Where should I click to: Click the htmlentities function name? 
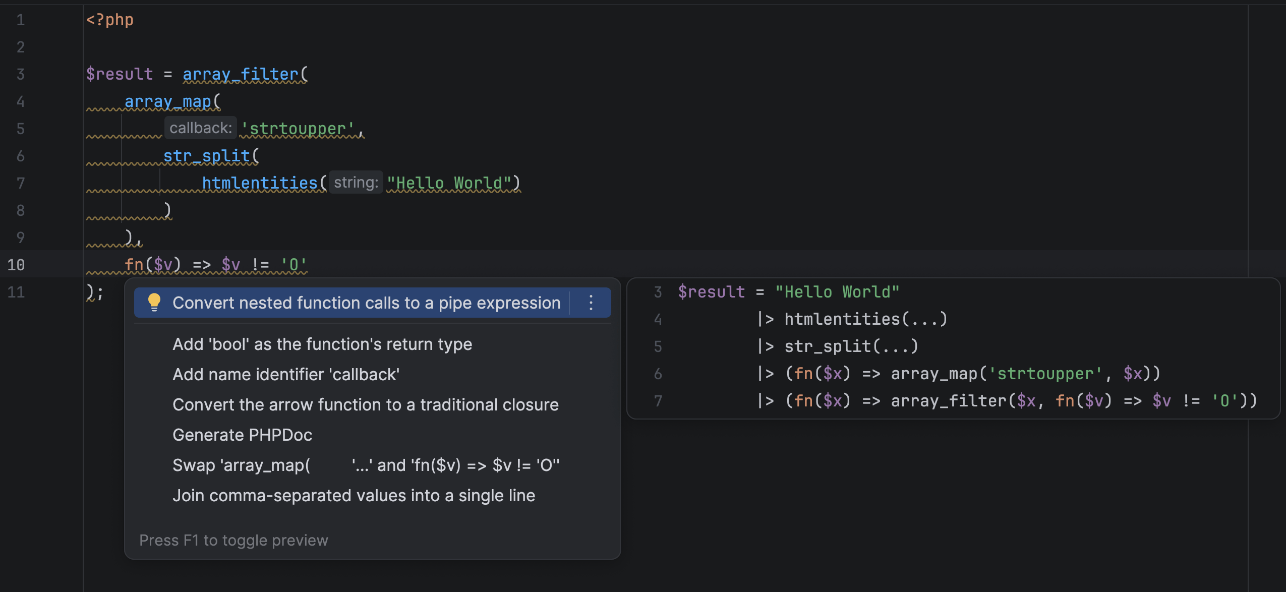(261, 182)
